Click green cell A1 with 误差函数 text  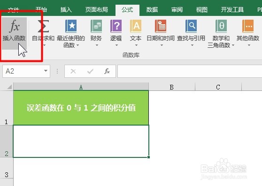pyautogui.click(x=81, y=108)
